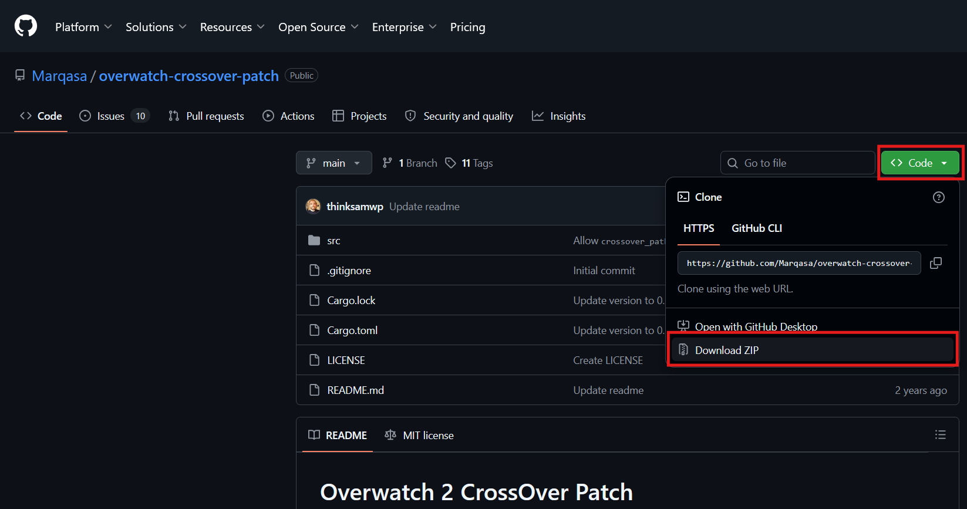
Task: Focus the Go to file search field
Action: pos(797,163)
